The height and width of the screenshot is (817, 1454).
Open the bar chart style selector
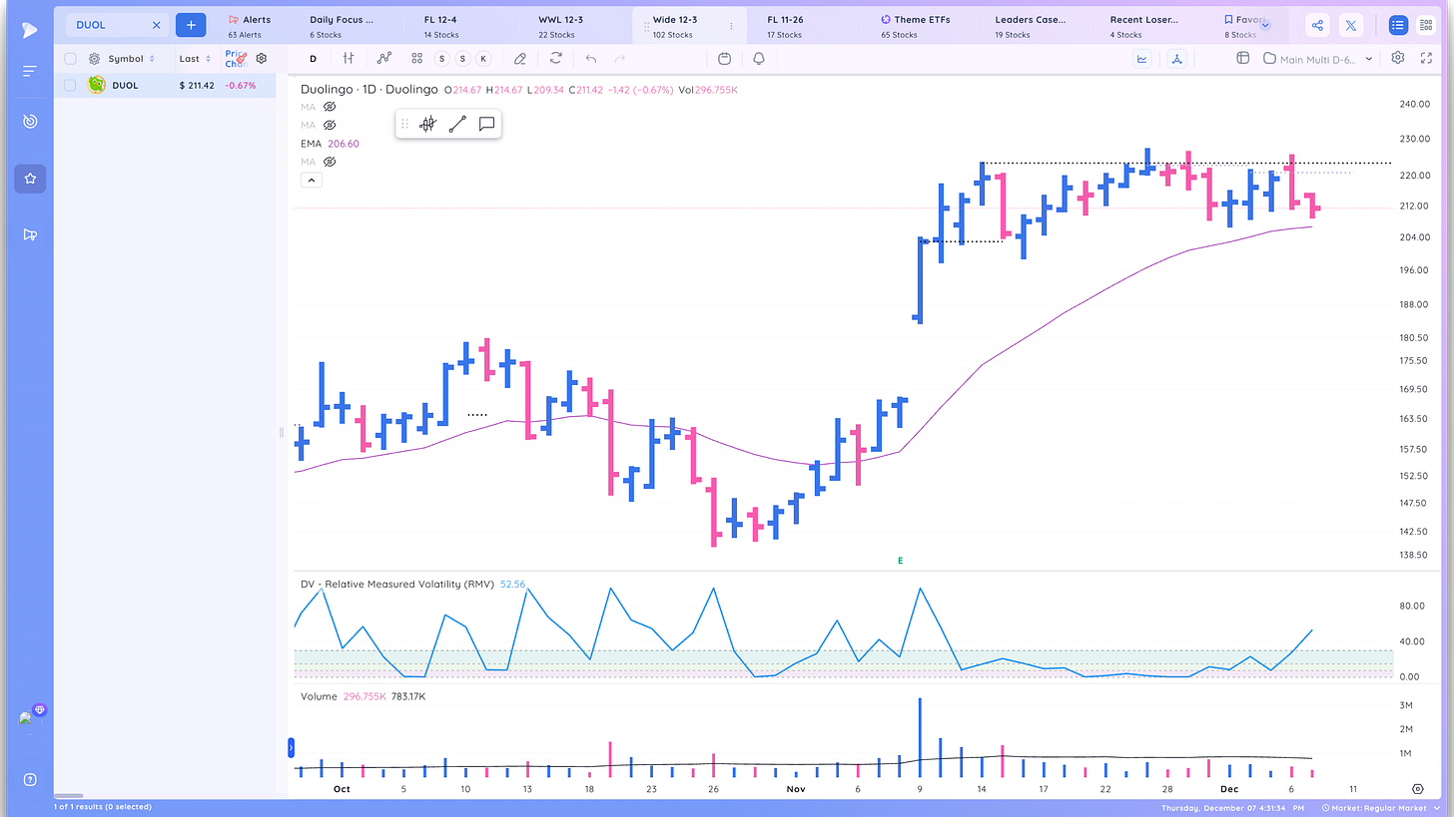point(349,59)
